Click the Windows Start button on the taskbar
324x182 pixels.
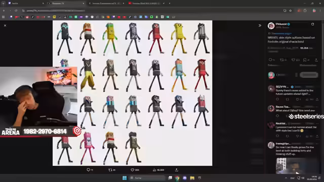tap(125, 178)
